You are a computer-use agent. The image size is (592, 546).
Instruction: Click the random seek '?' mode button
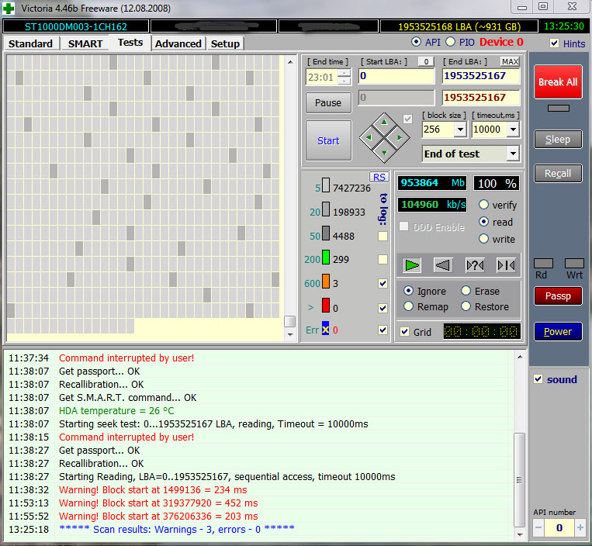pyautogui.click(x=475, y=265)
